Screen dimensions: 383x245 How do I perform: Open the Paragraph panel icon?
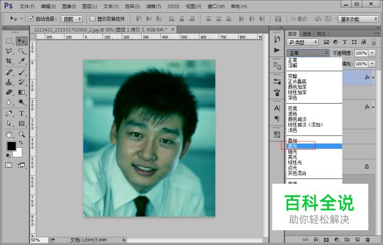click(x=277, y=118)
